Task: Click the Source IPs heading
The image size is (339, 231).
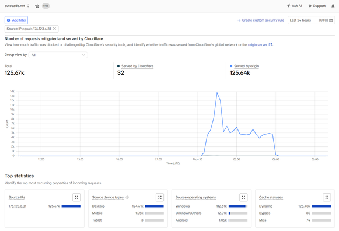Action: pos(17,197)
